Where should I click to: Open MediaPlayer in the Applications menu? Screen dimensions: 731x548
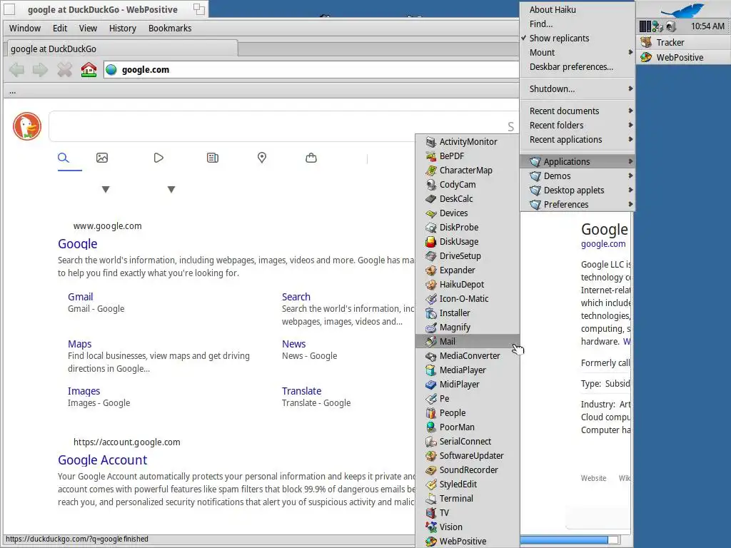coord(467,370)
